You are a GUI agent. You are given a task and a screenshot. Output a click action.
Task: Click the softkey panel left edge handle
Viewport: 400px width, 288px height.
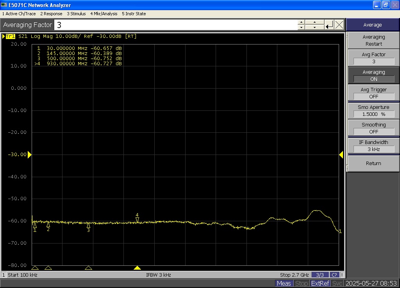click(347, 102)
